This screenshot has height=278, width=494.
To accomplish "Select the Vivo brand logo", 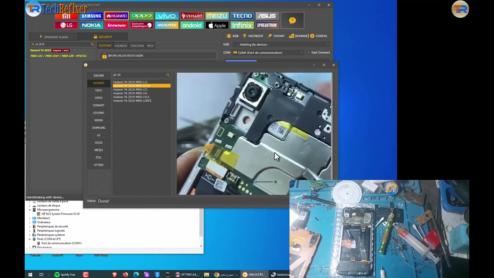I will [x=167, y=16].
